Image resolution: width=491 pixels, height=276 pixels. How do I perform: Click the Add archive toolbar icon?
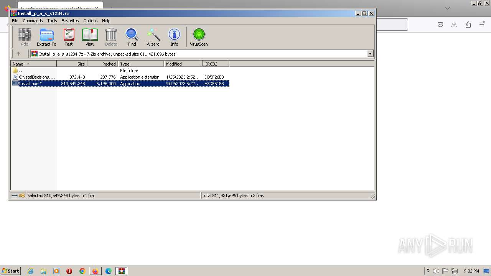coord(25,37)
